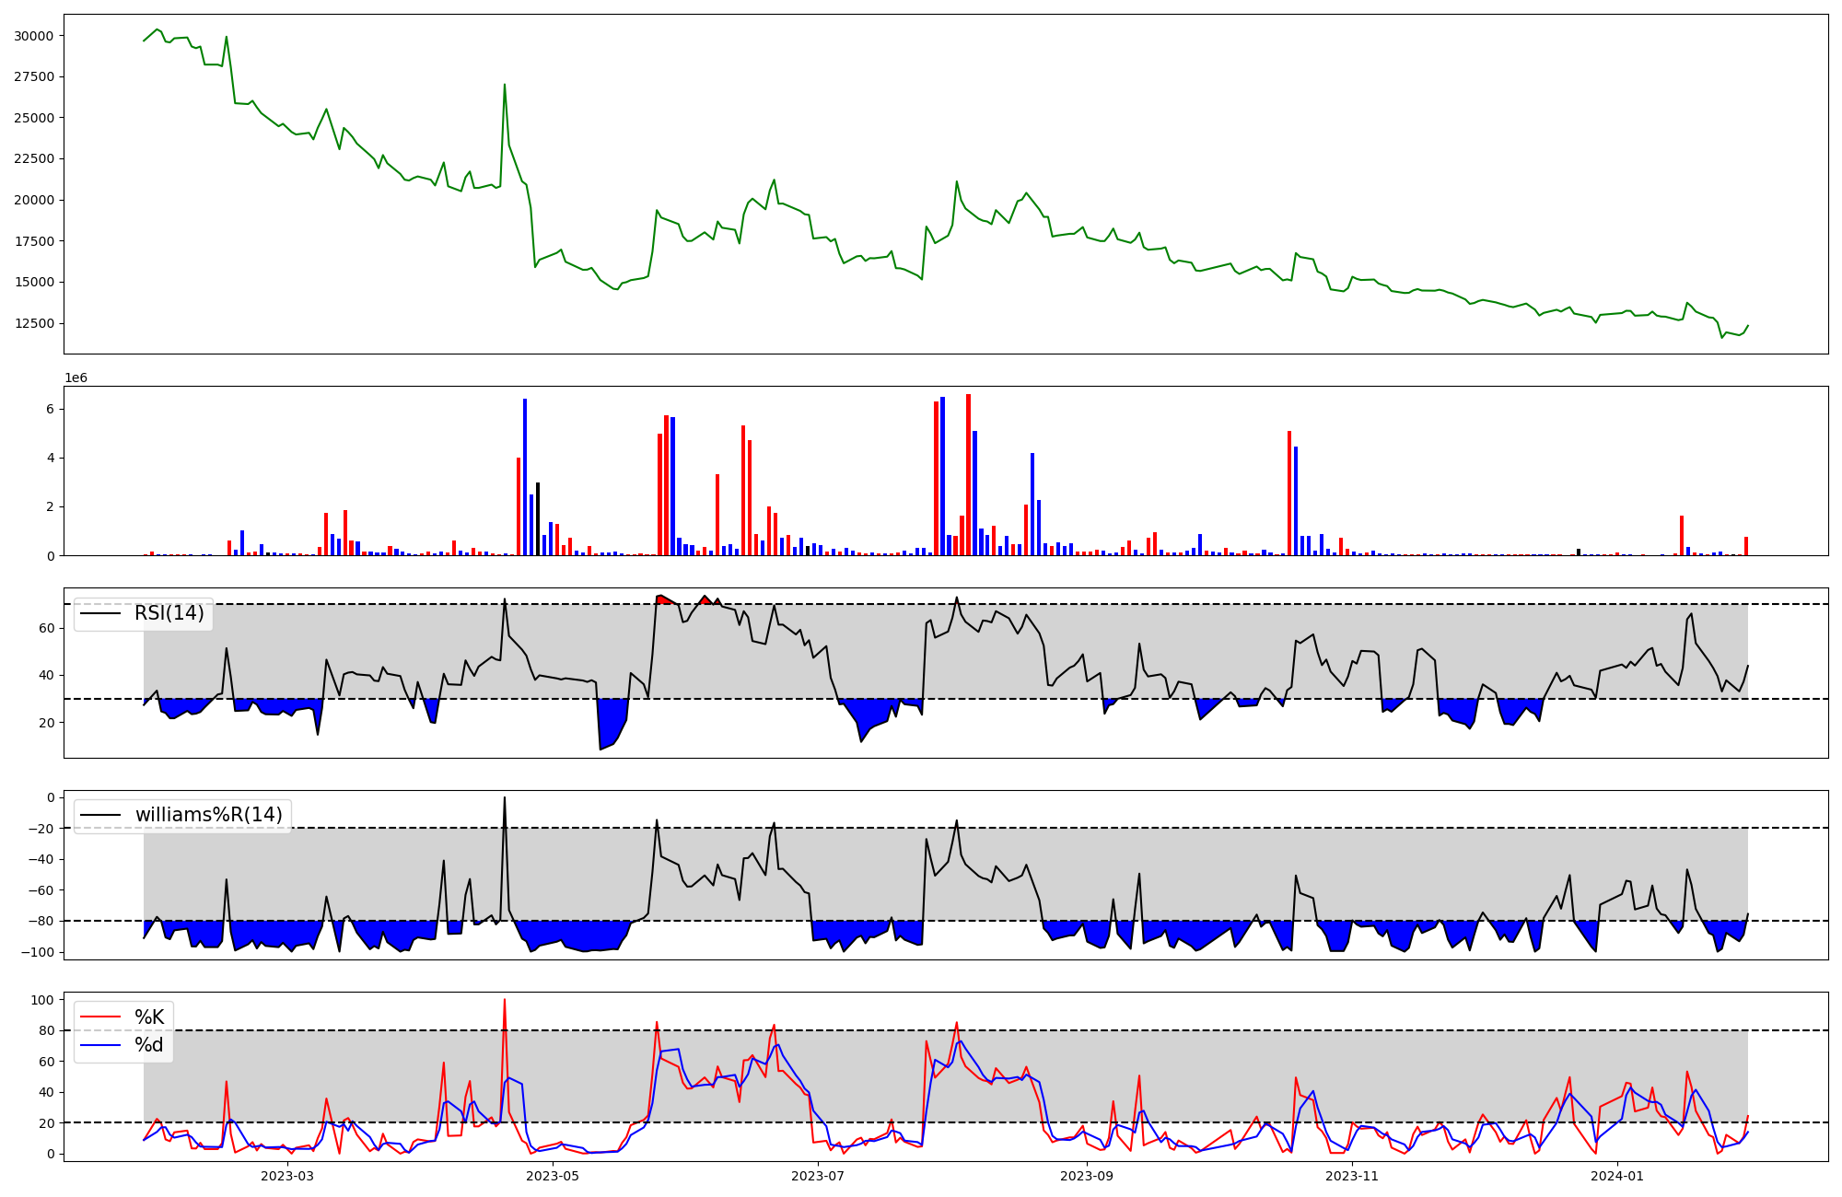The height and width of the screenshot is (1197, 1842).
Task: Click the 100 stochastic axis label
Action: click(x=43, y=1000)
